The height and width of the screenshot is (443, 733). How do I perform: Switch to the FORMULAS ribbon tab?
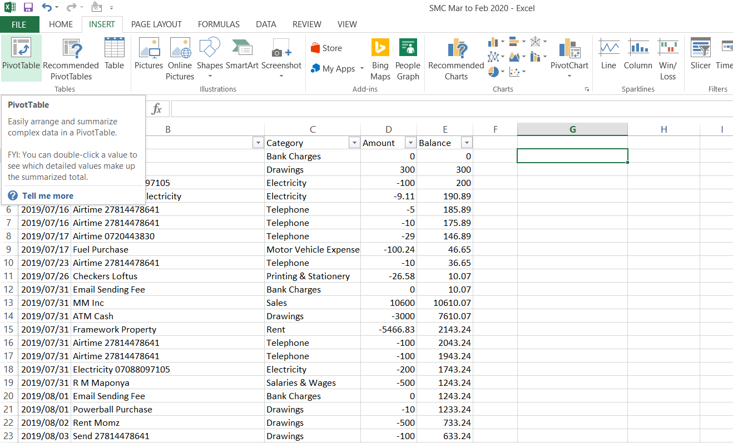point(219,24)
